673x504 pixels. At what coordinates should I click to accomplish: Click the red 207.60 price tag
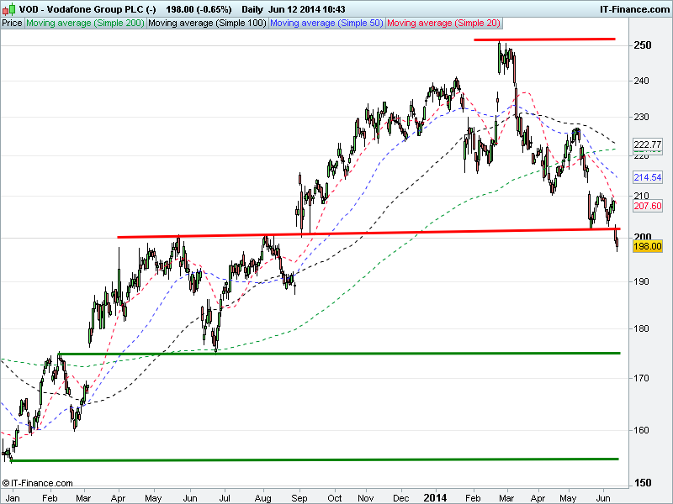click(649, 206)
